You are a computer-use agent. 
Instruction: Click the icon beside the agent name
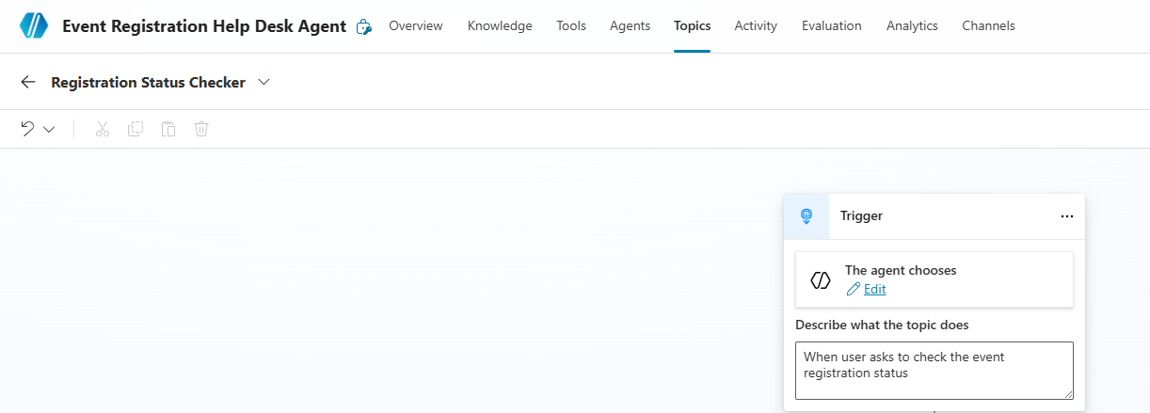364,27
